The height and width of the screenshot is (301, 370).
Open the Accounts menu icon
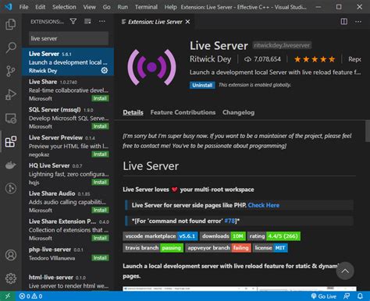click(11, 255)
